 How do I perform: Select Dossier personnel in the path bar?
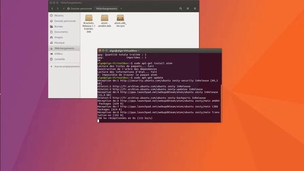(79, 9)
